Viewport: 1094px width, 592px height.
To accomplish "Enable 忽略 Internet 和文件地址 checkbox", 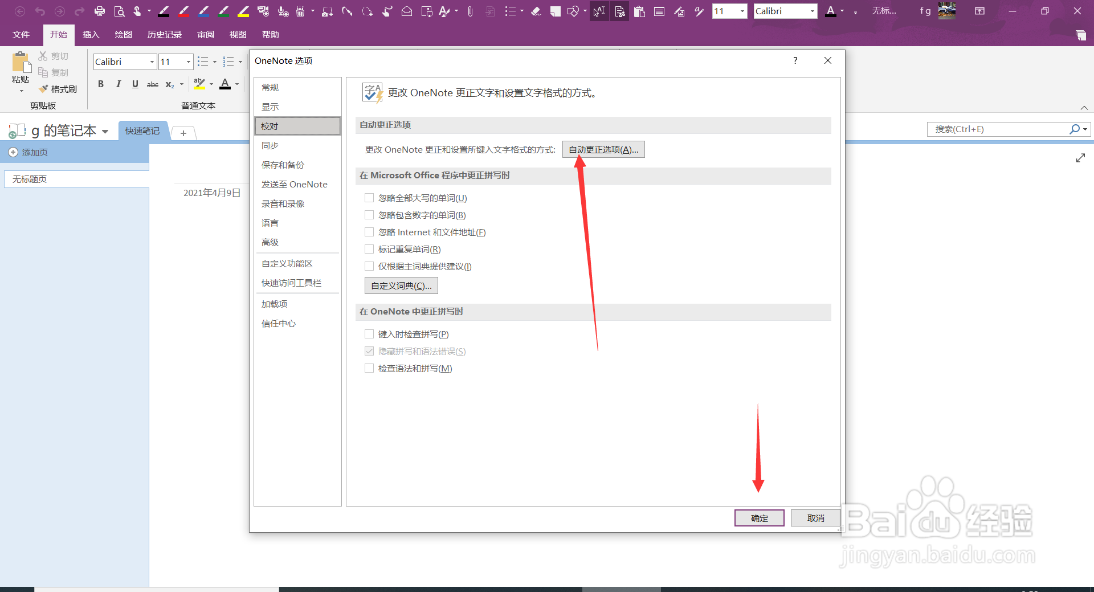I will point(369,232).
